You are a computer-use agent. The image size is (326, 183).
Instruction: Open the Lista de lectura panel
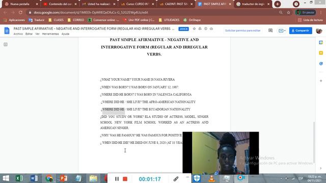(x=310, y=20)
